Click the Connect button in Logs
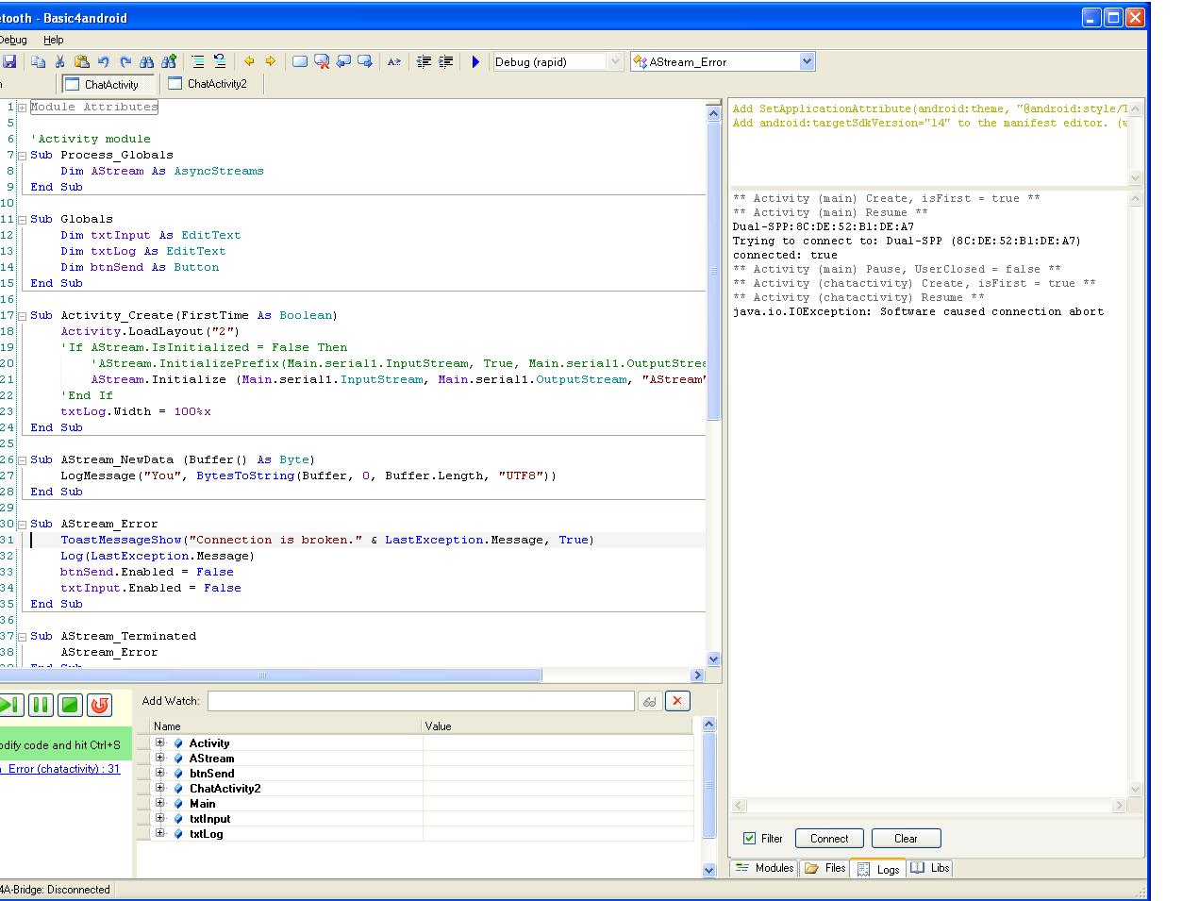 (829, 838)
